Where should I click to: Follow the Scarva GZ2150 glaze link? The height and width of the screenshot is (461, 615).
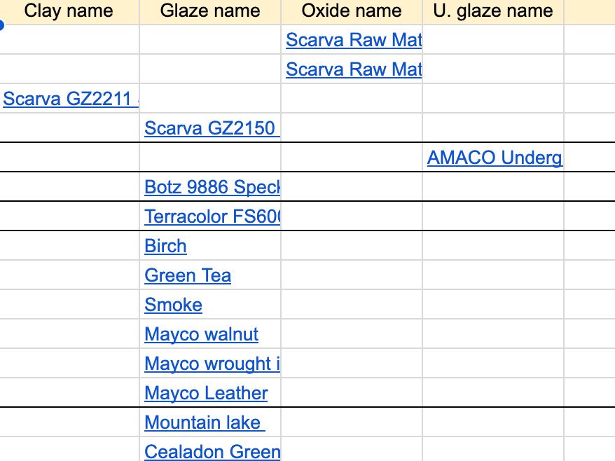(212, 128)
